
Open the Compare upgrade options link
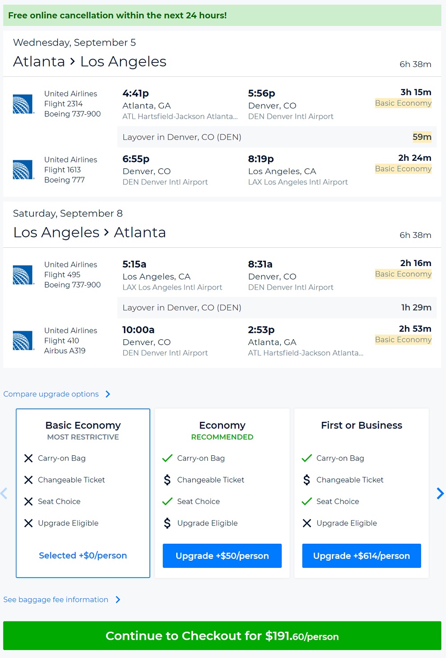point(51,394)
